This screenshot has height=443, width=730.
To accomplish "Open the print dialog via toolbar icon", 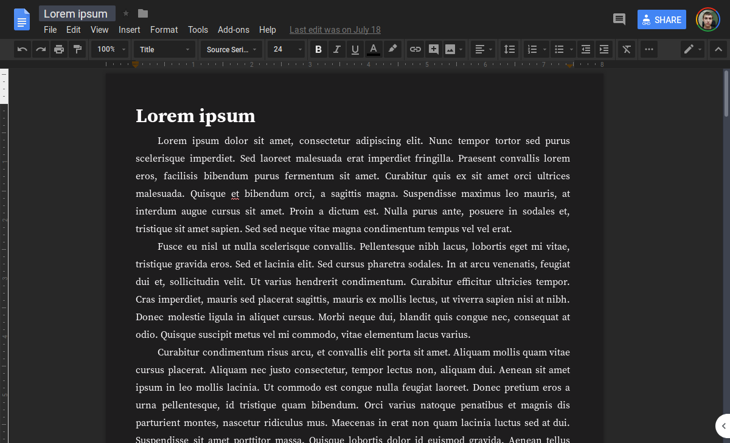I will coord(59,49).
